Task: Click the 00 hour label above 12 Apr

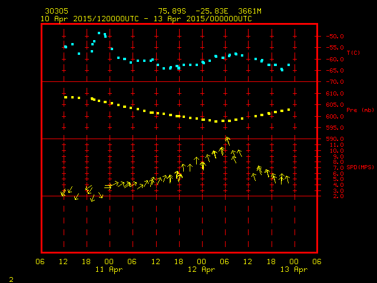Action: click(x=201, y=262)
